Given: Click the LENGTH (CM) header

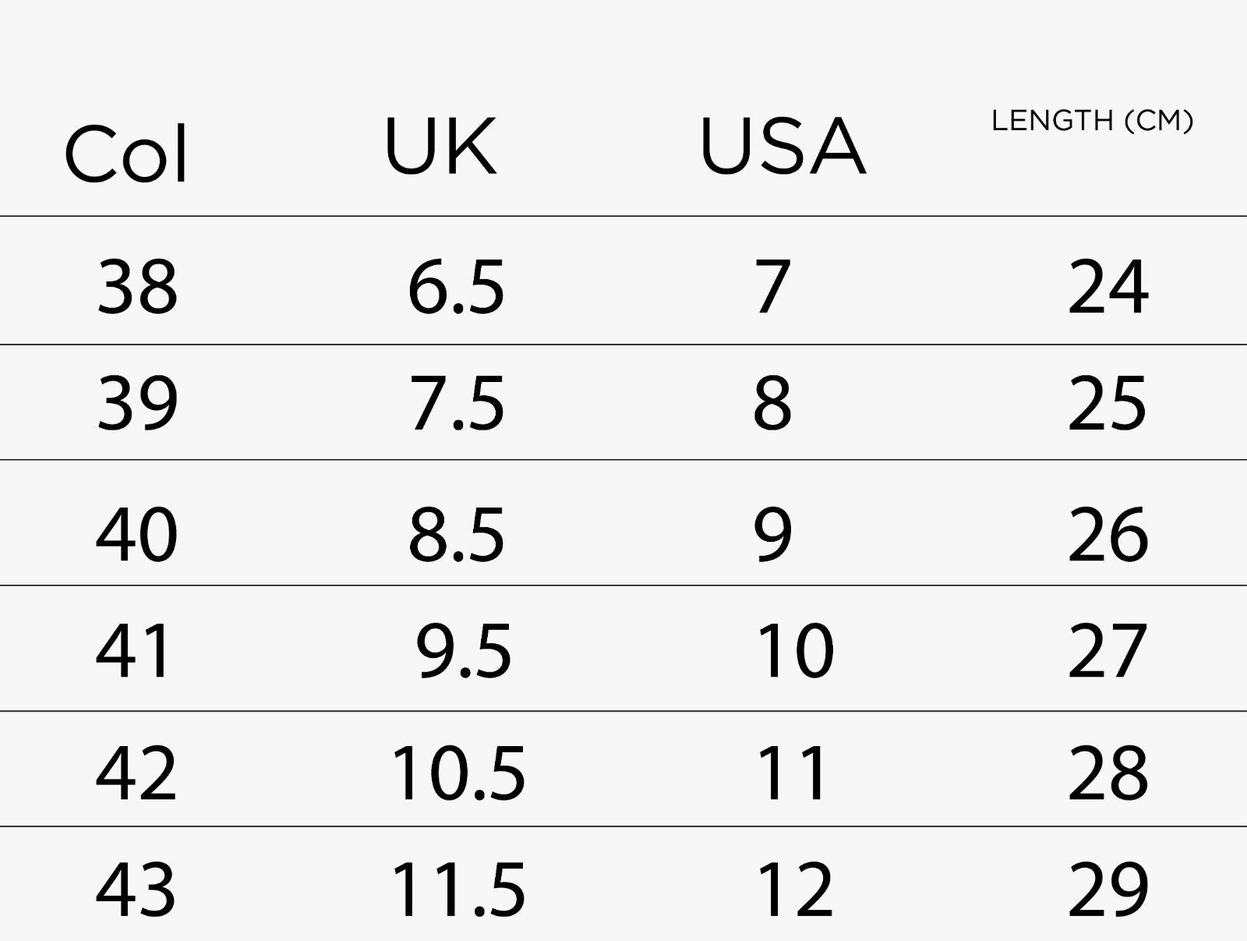Looking at the screenshot, I should (1092, 120).
